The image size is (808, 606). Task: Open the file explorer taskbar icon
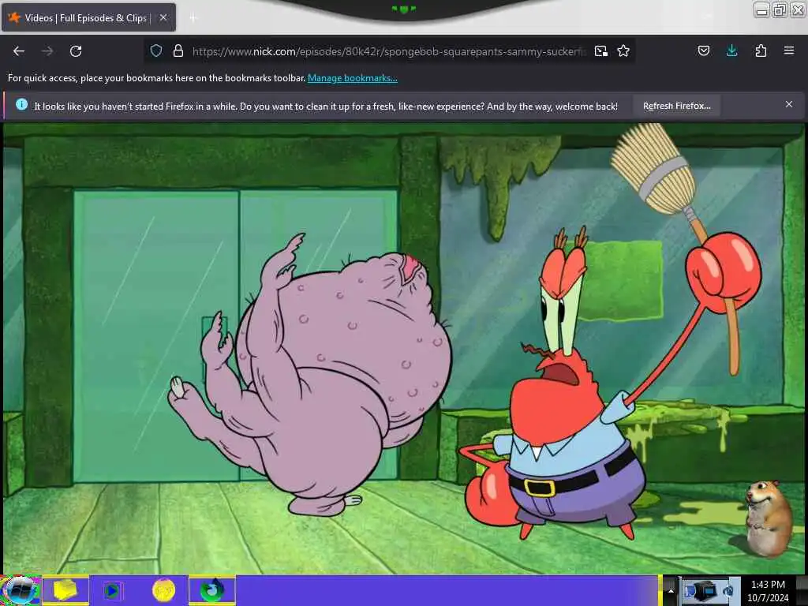pos(65,590)
